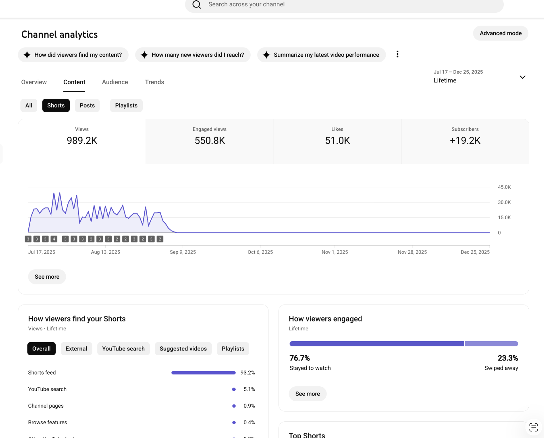Click the search magnifier icon
Image resolution: width=544 pixels, height=438 pixels.
(197, 4)
